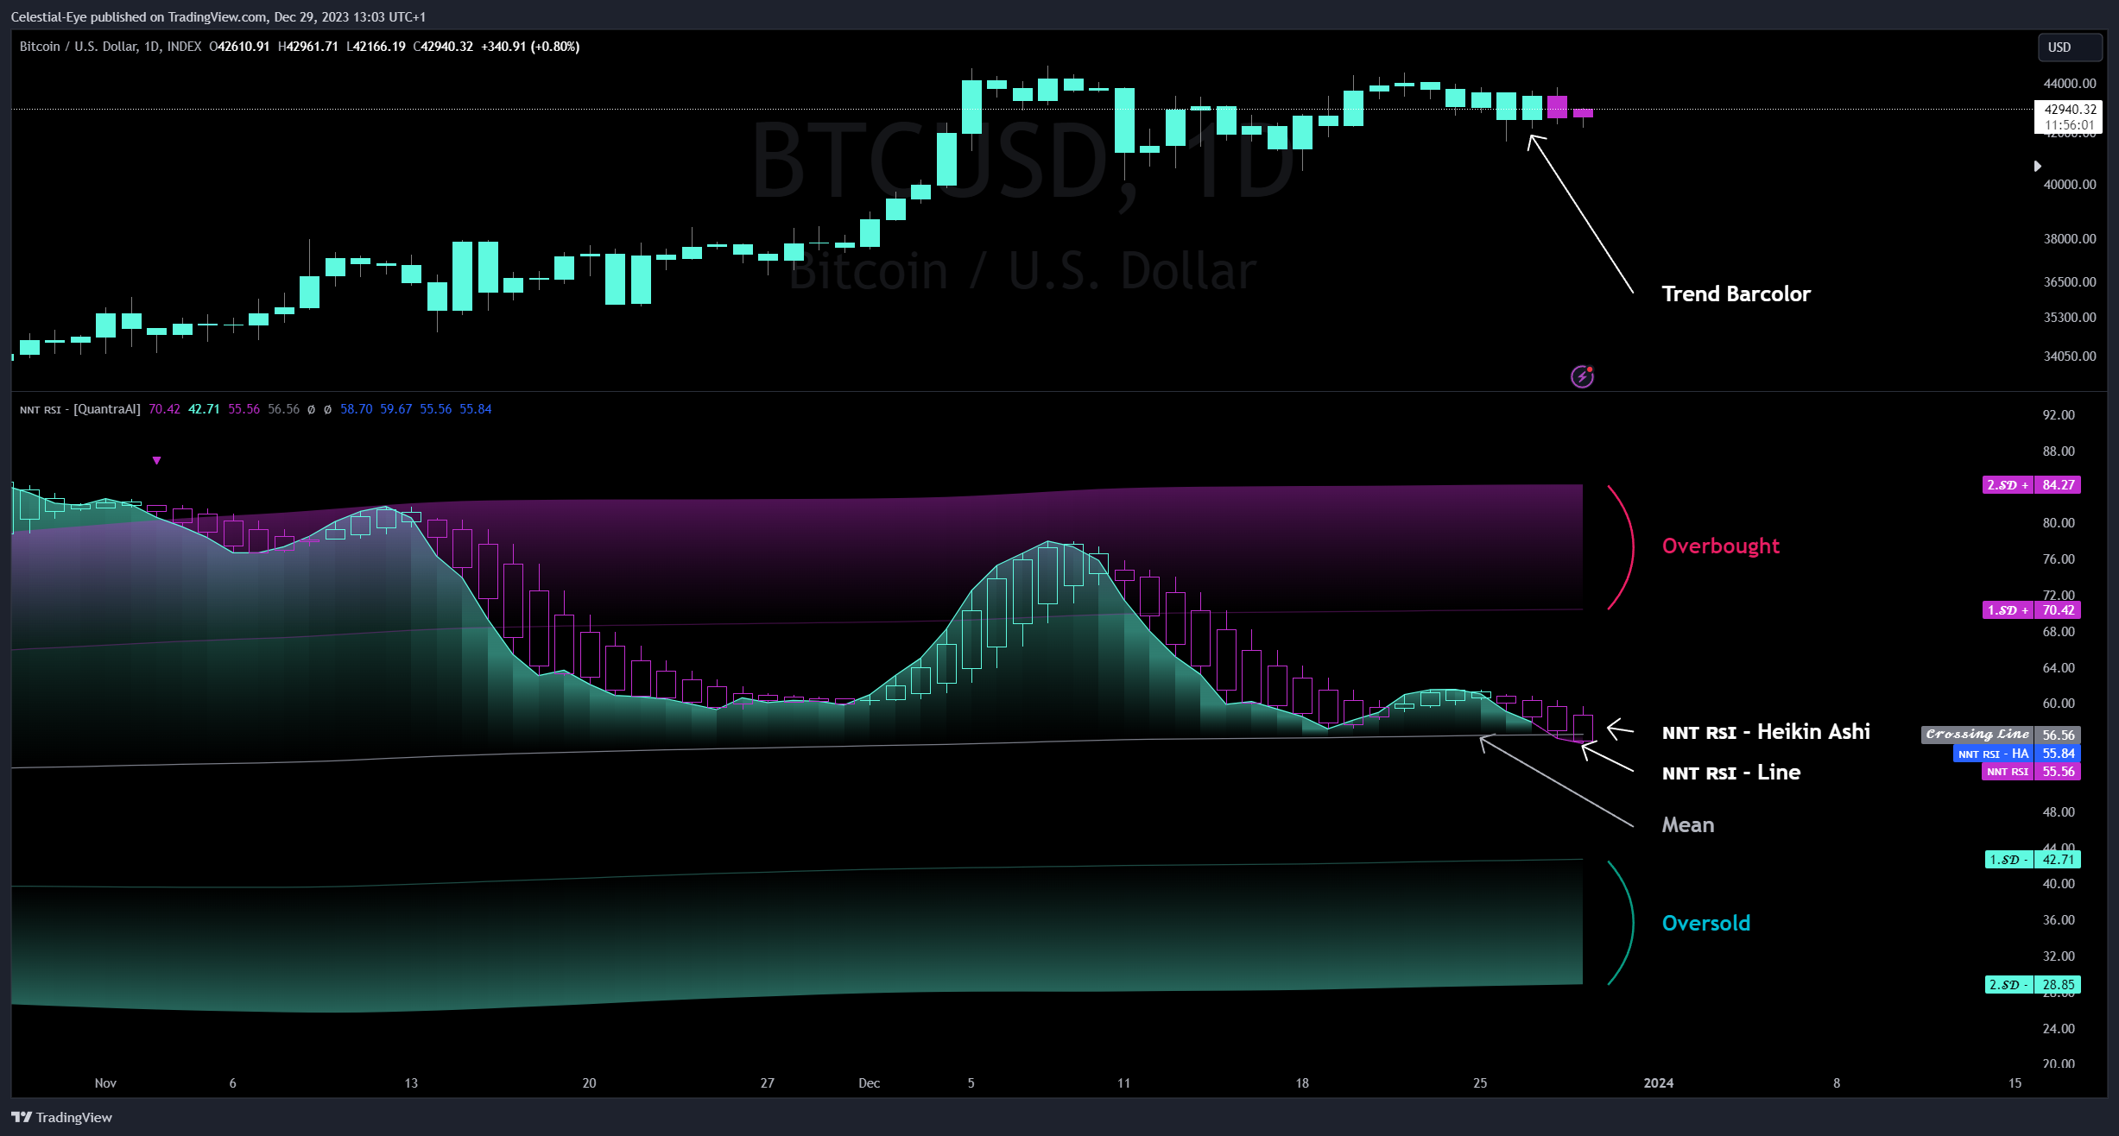
Task: Click the current price label 42940.32
Action: pyautogui.click(x=2070, y=110)
